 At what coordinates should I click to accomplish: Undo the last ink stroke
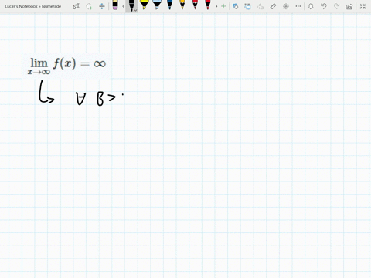tap(324, 6)
